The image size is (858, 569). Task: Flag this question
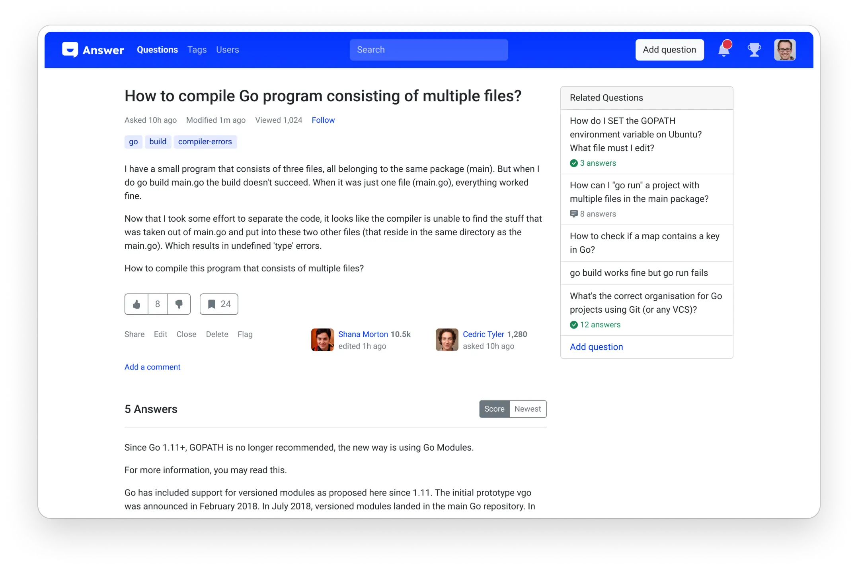[245, 334]
